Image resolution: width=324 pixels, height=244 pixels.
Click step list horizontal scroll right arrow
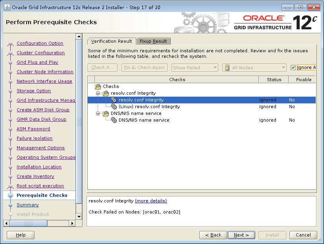pos(72,223)
